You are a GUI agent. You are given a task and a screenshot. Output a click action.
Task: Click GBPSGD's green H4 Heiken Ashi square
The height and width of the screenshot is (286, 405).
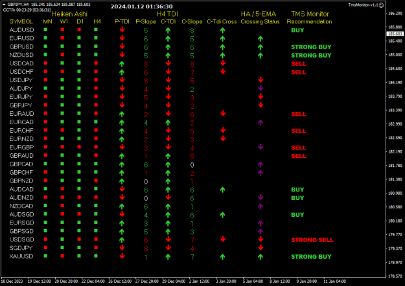(x=96, y=231)
